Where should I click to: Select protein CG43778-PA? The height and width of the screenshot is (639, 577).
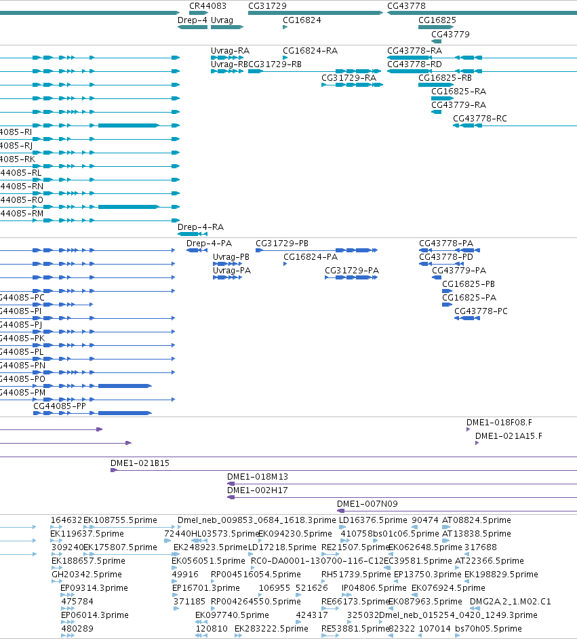[x=446, y=244]
